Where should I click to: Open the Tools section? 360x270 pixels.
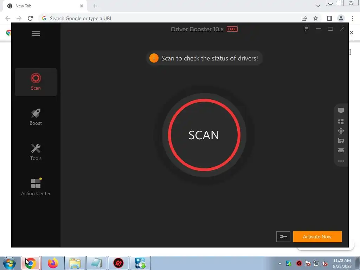coord(36,152)
